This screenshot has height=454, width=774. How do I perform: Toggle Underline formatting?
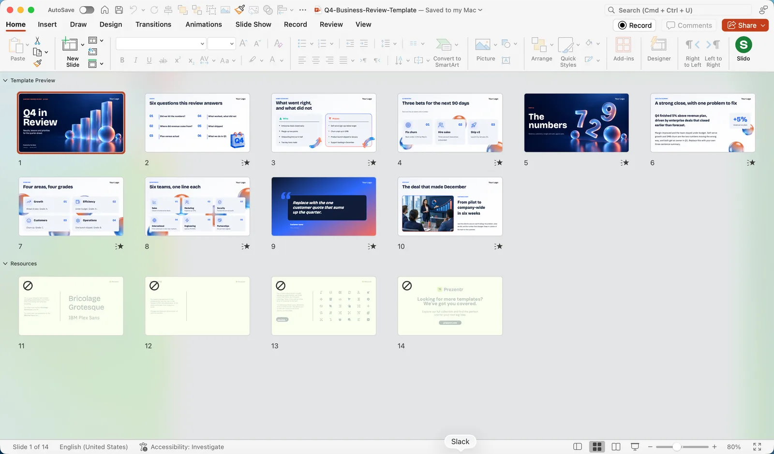pos(149,60)
